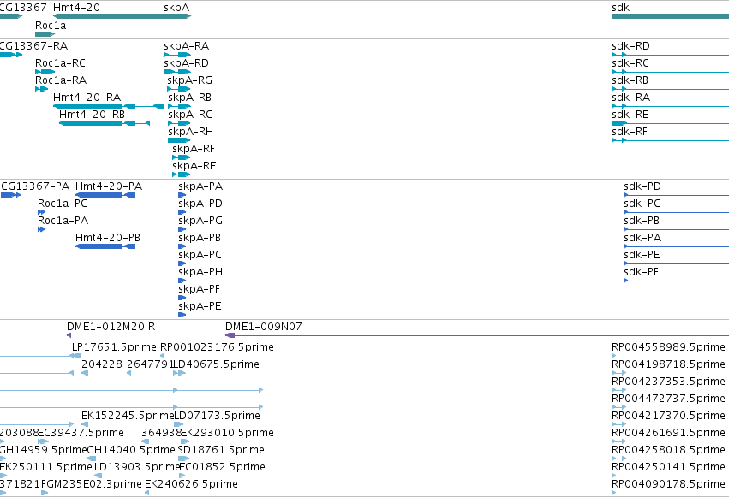Select the sdk gene label

tap(621, 8)
